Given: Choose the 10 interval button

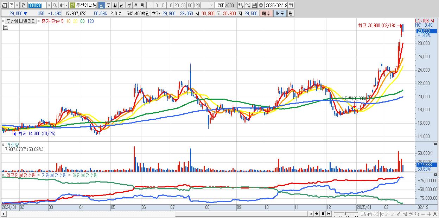Looking at the screenshot, I should [x=170, y=6].
